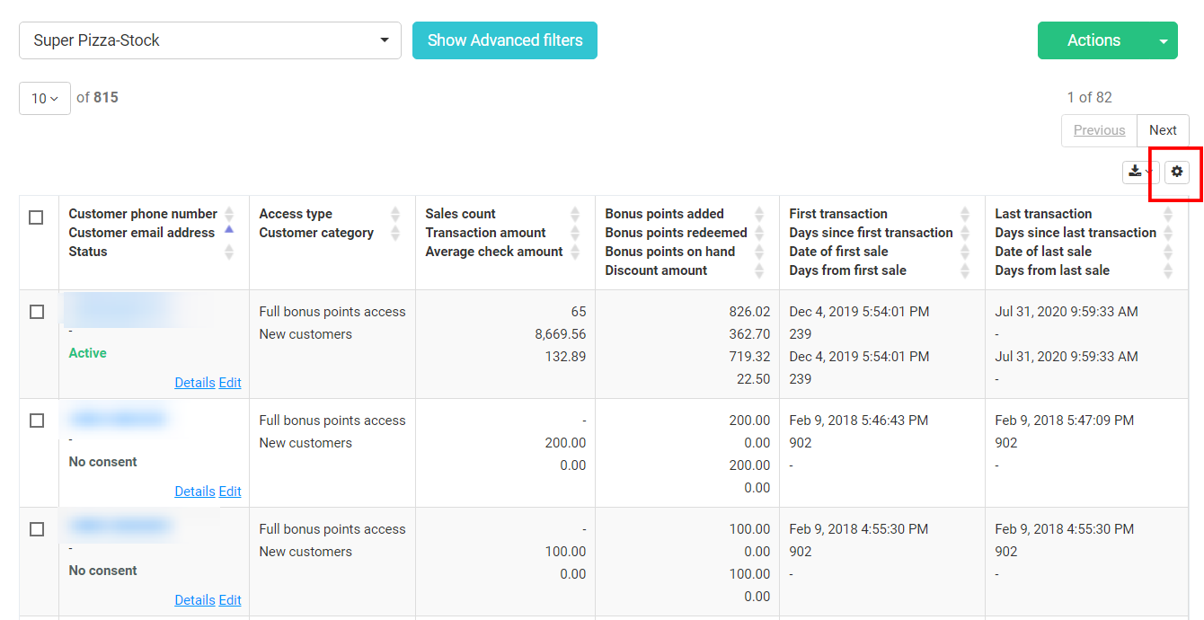Open Details for the Active customer

click(x=194, y=383)
